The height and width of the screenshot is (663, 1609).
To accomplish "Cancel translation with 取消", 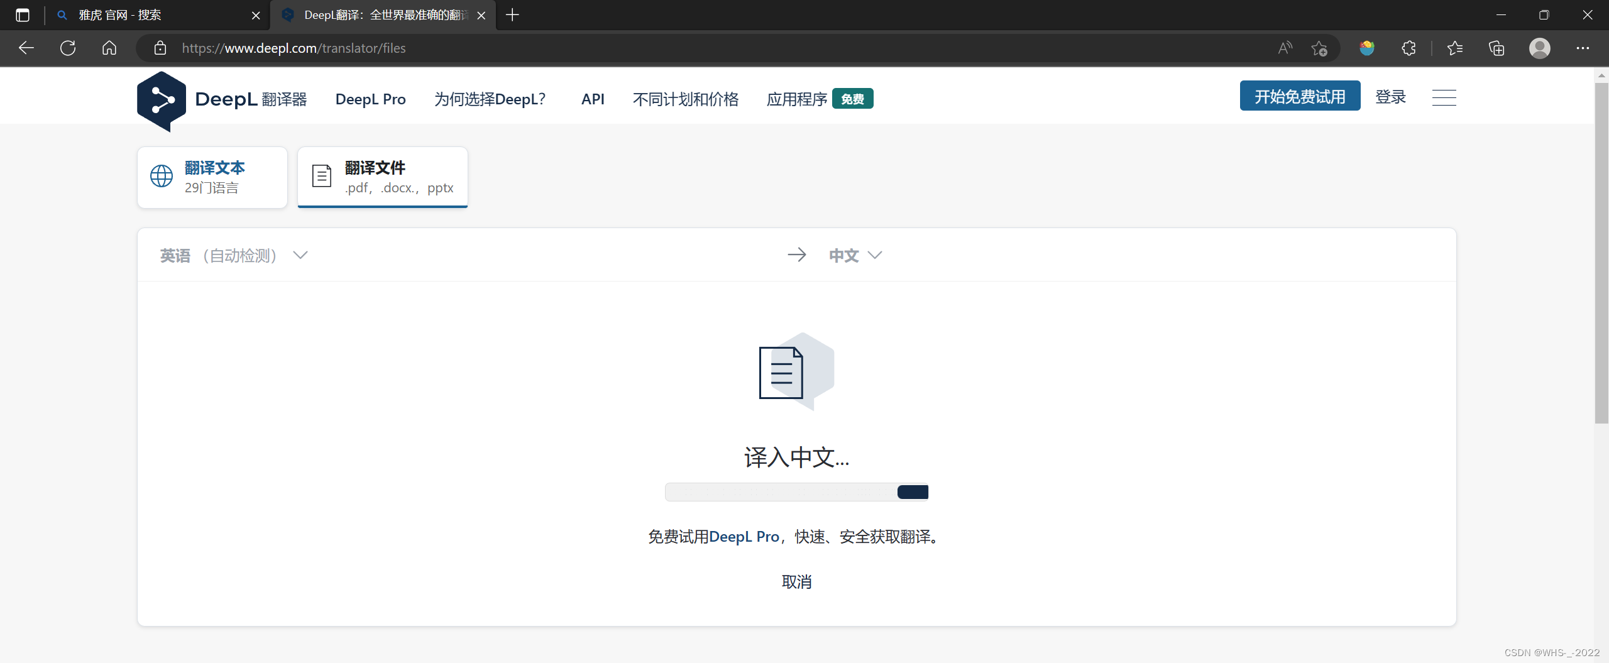I will point(797,582).
